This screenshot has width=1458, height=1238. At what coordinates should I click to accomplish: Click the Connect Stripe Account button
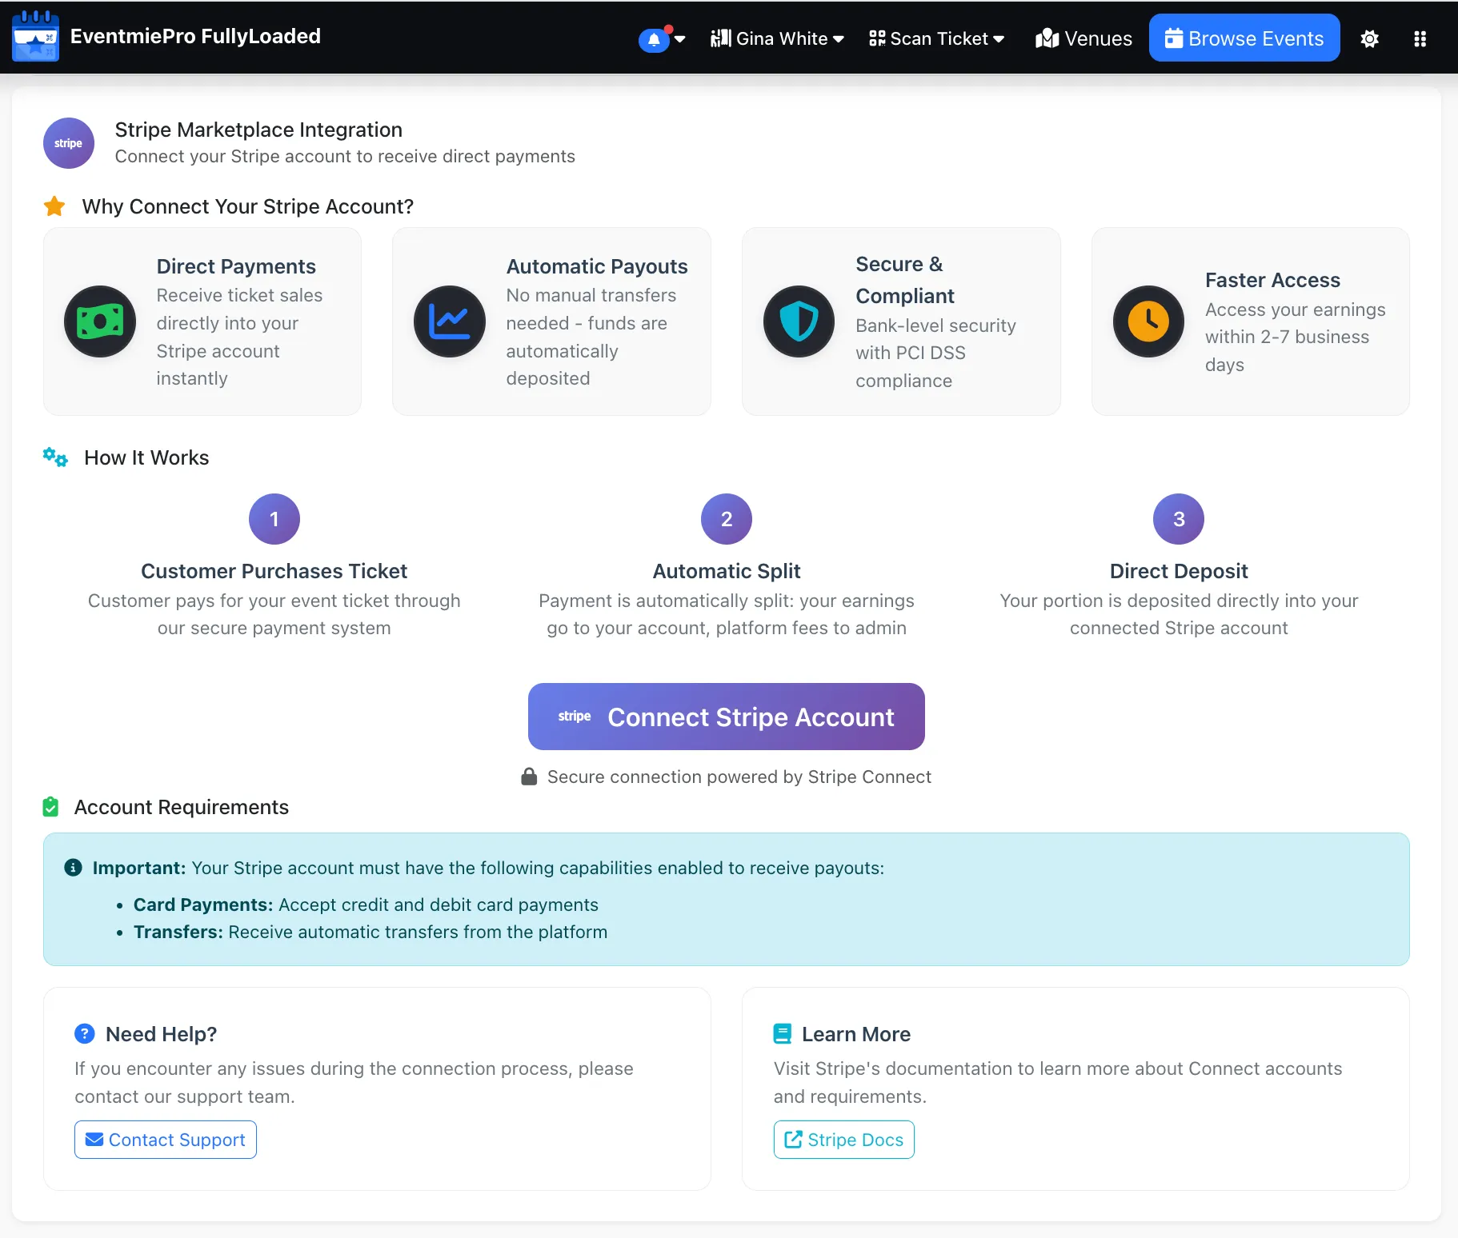727,717
